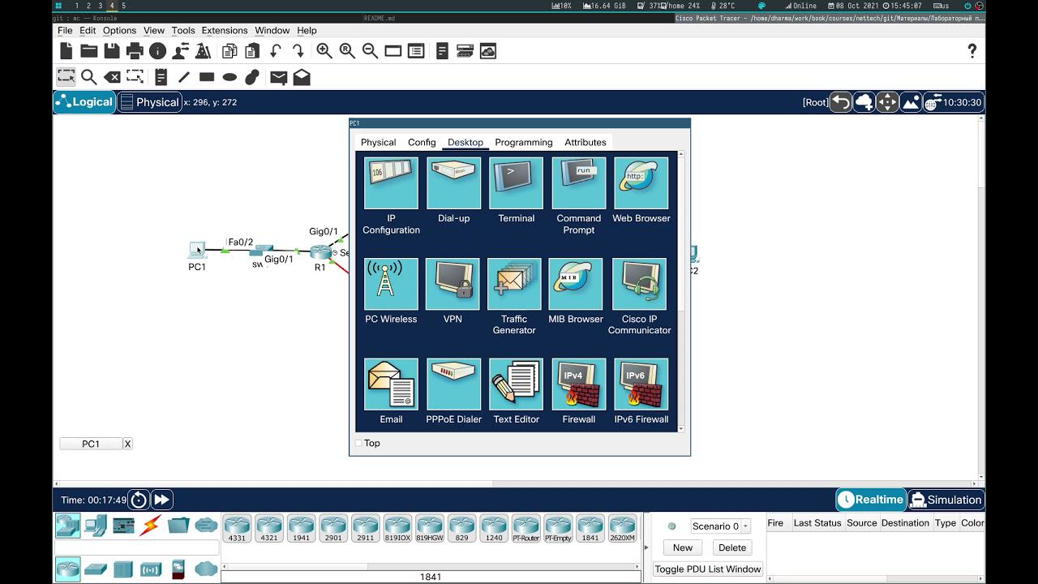
Task: Open IP Configuration desktop app
Action: [391, 183]
